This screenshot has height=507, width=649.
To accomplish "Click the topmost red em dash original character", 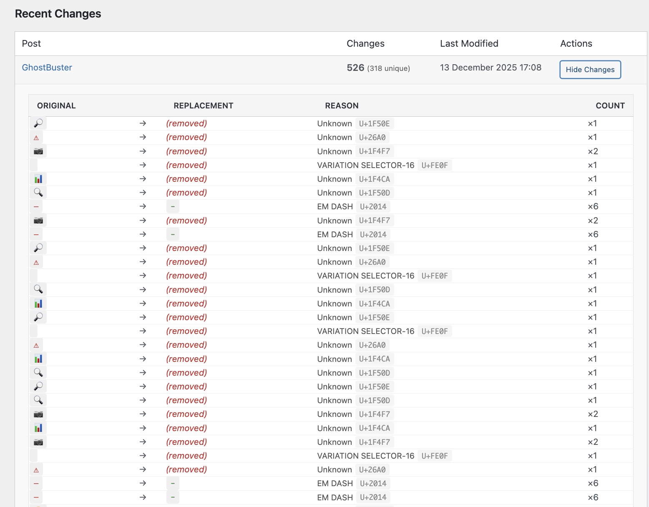I will (x=36, y=207).
